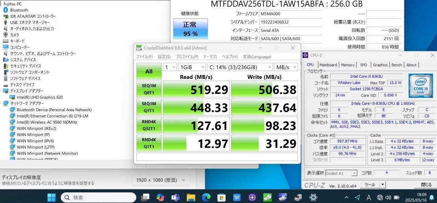Switch to the Memory tab in CPU-Z

pyautogui.click(x=348, y=65)
